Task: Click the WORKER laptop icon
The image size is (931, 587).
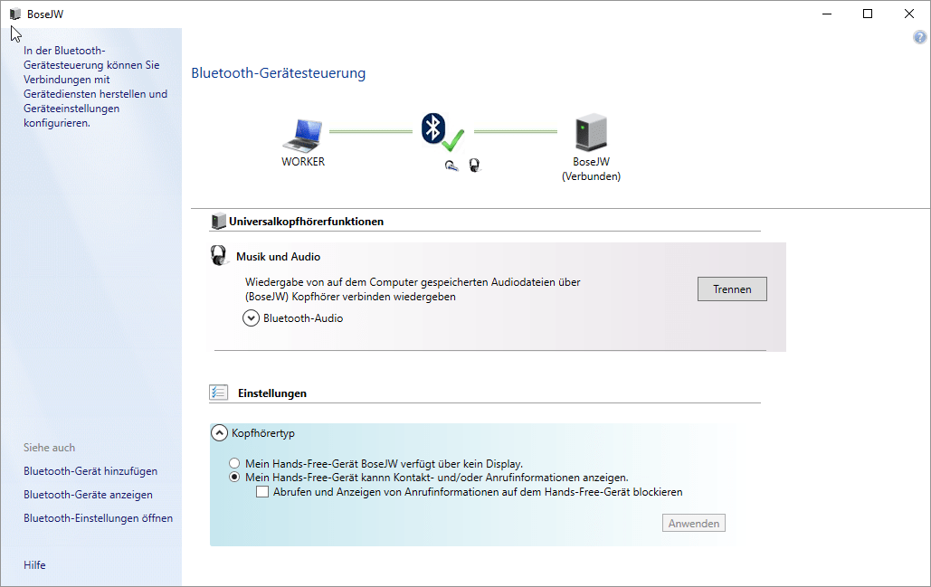Action: [302, 135]
